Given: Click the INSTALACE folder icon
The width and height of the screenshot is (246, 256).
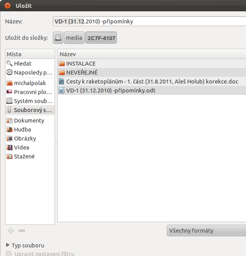Looking at the screenshot, I should pyautogui.click(x=62, y=63).
